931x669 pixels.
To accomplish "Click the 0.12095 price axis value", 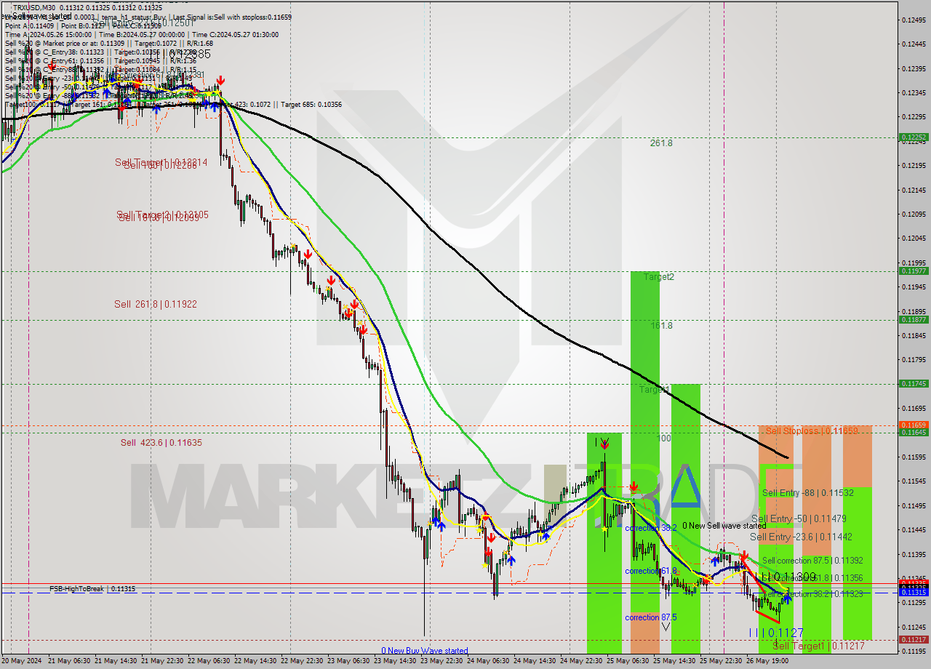I will point(914,214).
